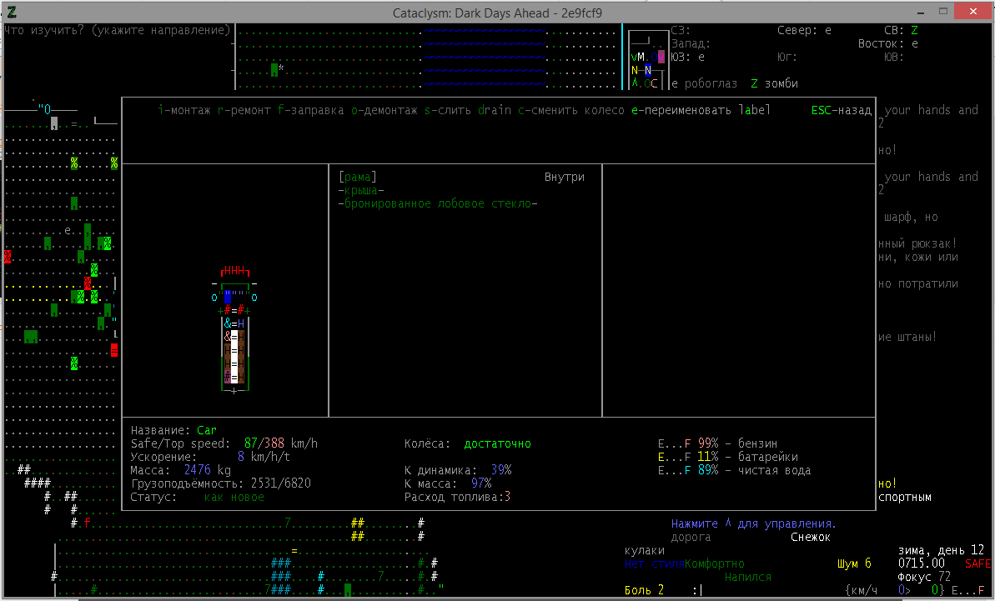Image resolution: width=995 pixels, height=601 pixels.
Task: Click the red HHH bumper on vehicle diagram
Action: (235, 271)
